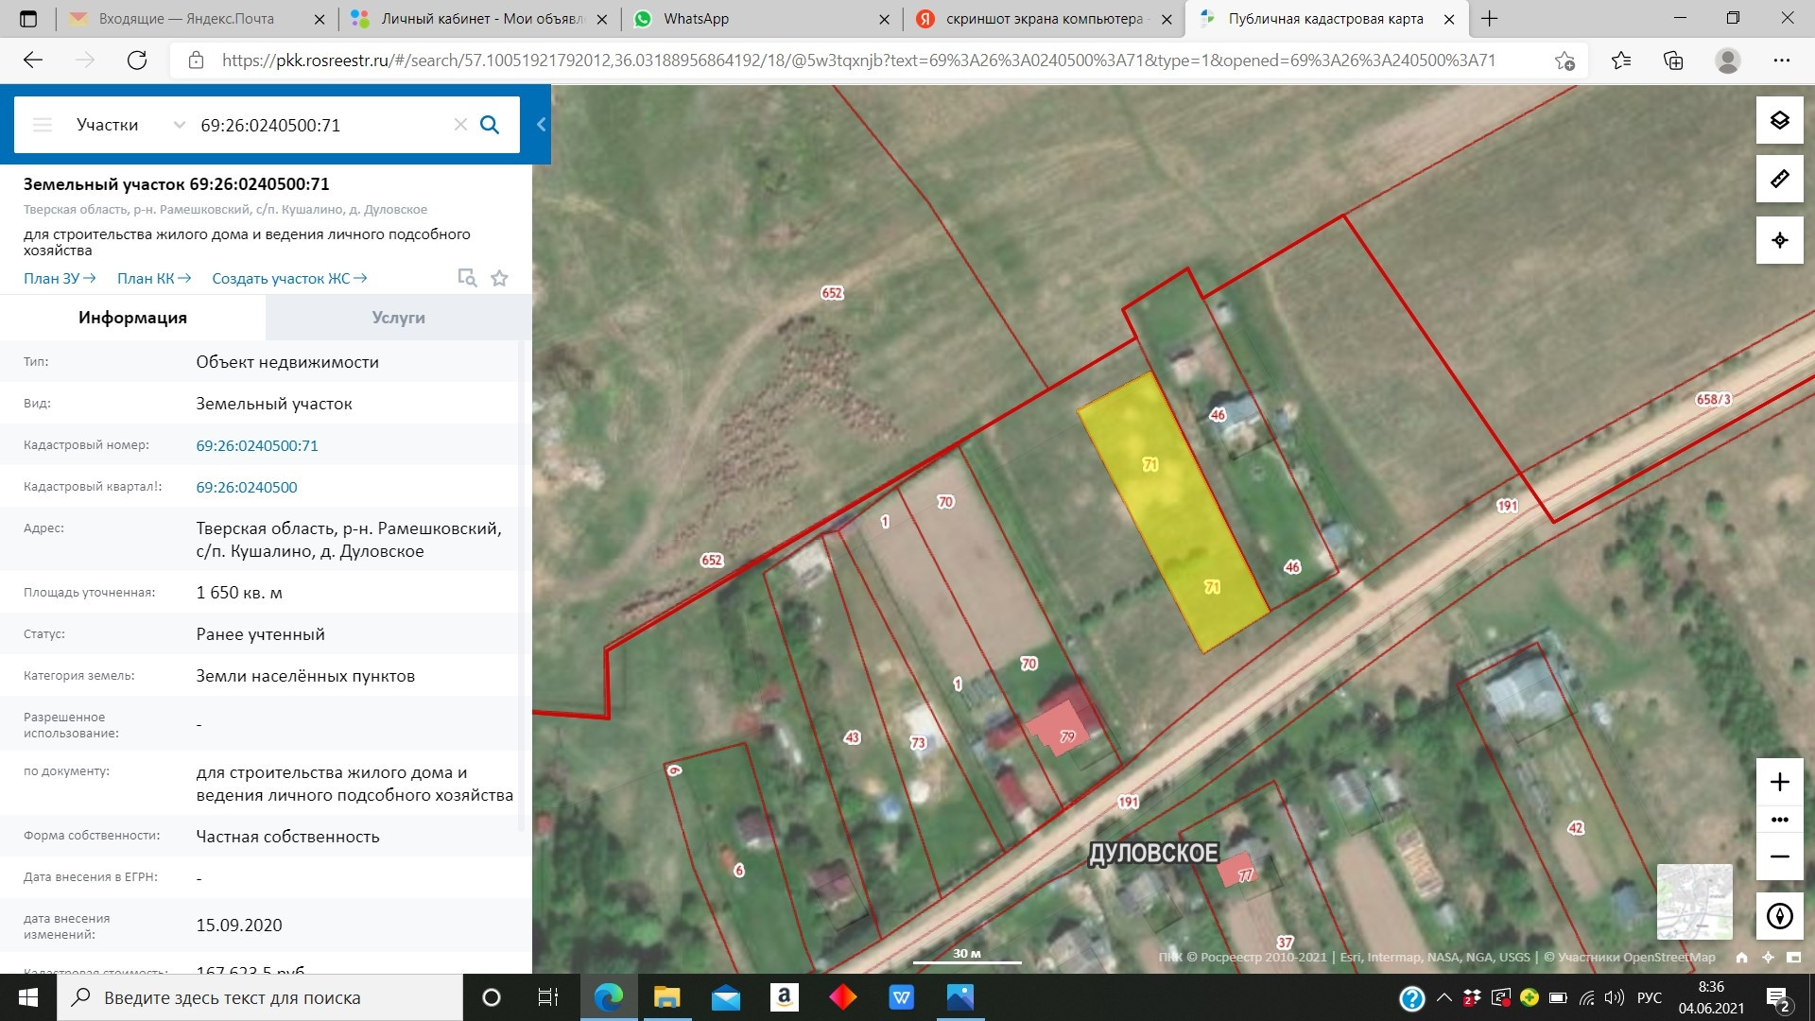Zoom in with the plus button
Screen dimensions: 1815x1021
(x=1780, y=782)
